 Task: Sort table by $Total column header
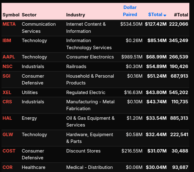[155, 15]
